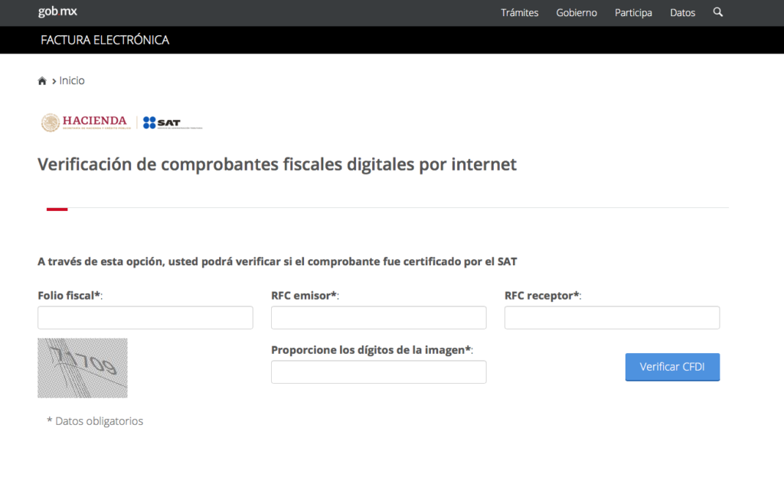Open the Gobierno menu item
Image resolution: width=784 pixels, height=493 pixels.
577,13
